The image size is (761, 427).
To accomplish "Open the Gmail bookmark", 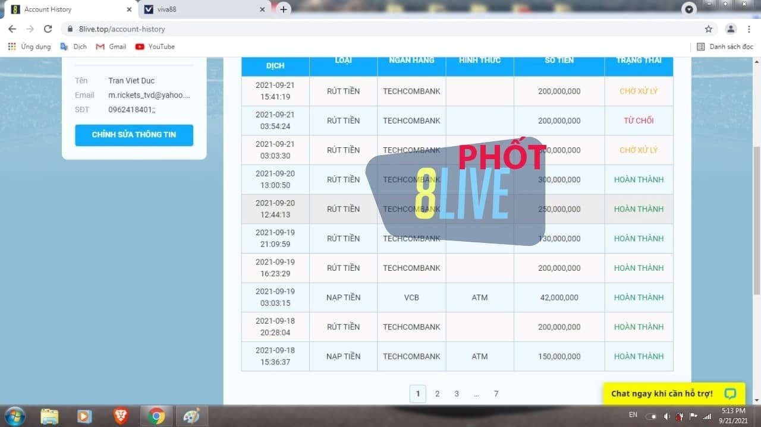I will [x=111, y=46].
